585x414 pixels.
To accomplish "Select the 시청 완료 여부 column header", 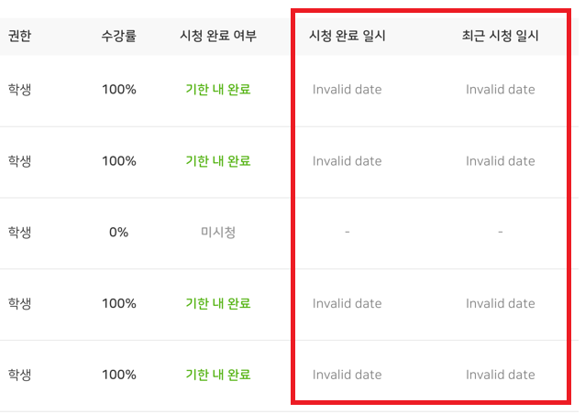I will [218, 37].
